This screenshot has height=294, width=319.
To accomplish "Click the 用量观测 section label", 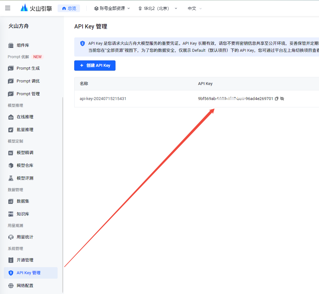I will (15, 226).
